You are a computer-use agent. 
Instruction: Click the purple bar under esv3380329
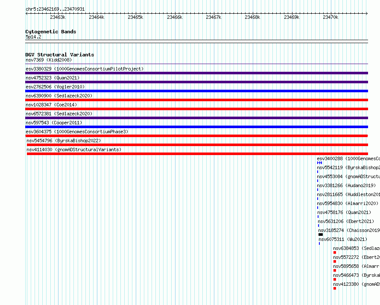[196, 73]
